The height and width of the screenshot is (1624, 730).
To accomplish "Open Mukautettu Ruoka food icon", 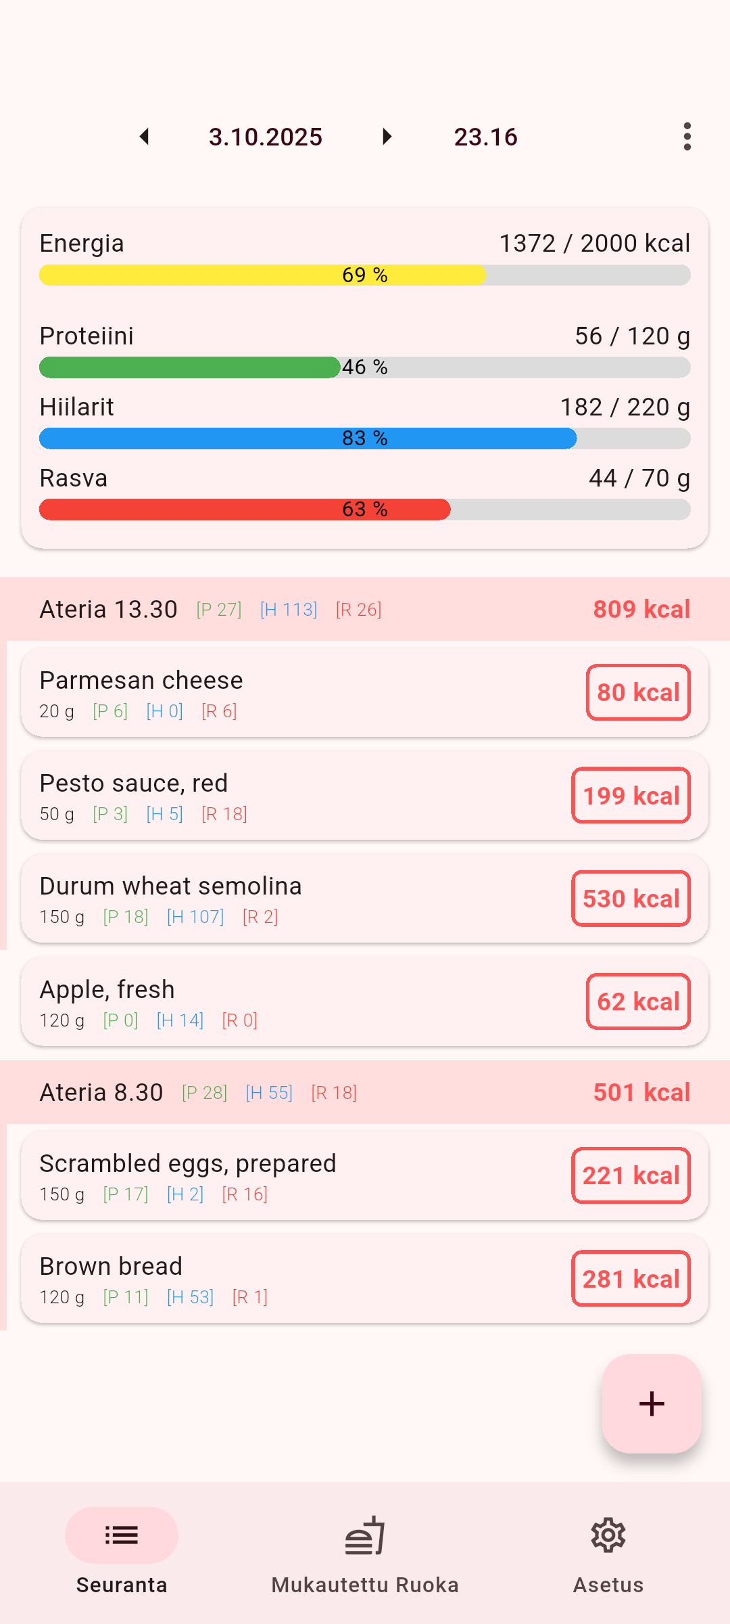I will [x=365, y=1535].
